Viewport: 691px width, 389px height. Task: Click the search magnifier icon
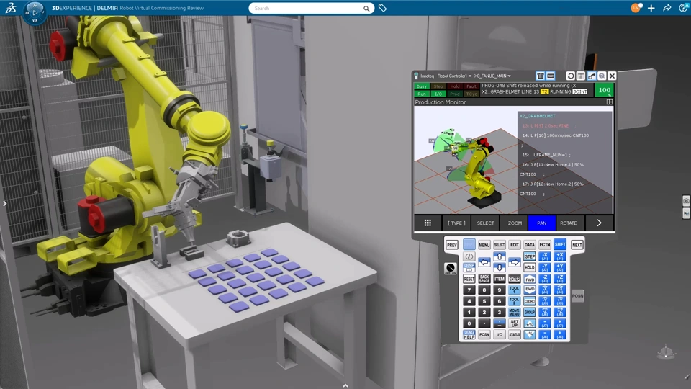point(366,9)
